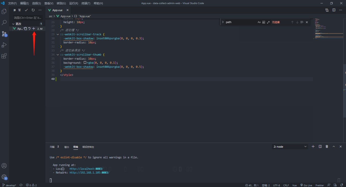The image size is (346, 187).
Task: Open the Explorer view in activity bar
Action: [x=4, y=11]
